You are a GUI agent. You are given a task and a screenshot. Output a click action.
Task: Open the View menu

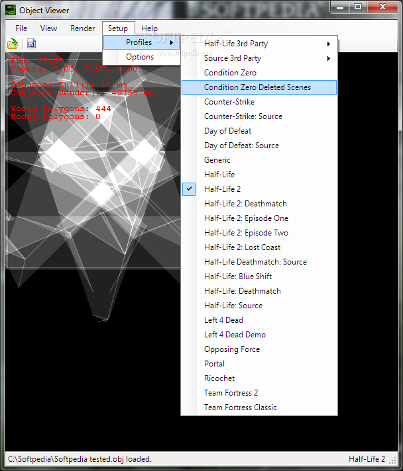[x=48, y=28]
